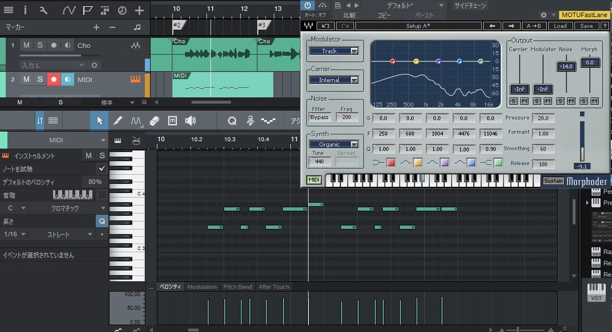Click the A→B preset compare button
Viewport: 612px width, 332px height.
(x=533, y=26)
